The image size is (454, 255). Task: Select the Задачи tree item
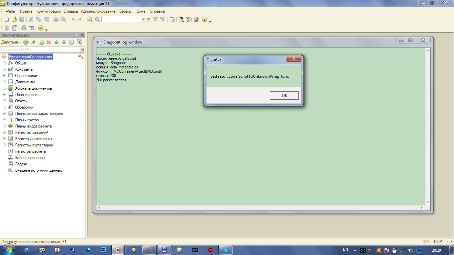pos(21,164)
